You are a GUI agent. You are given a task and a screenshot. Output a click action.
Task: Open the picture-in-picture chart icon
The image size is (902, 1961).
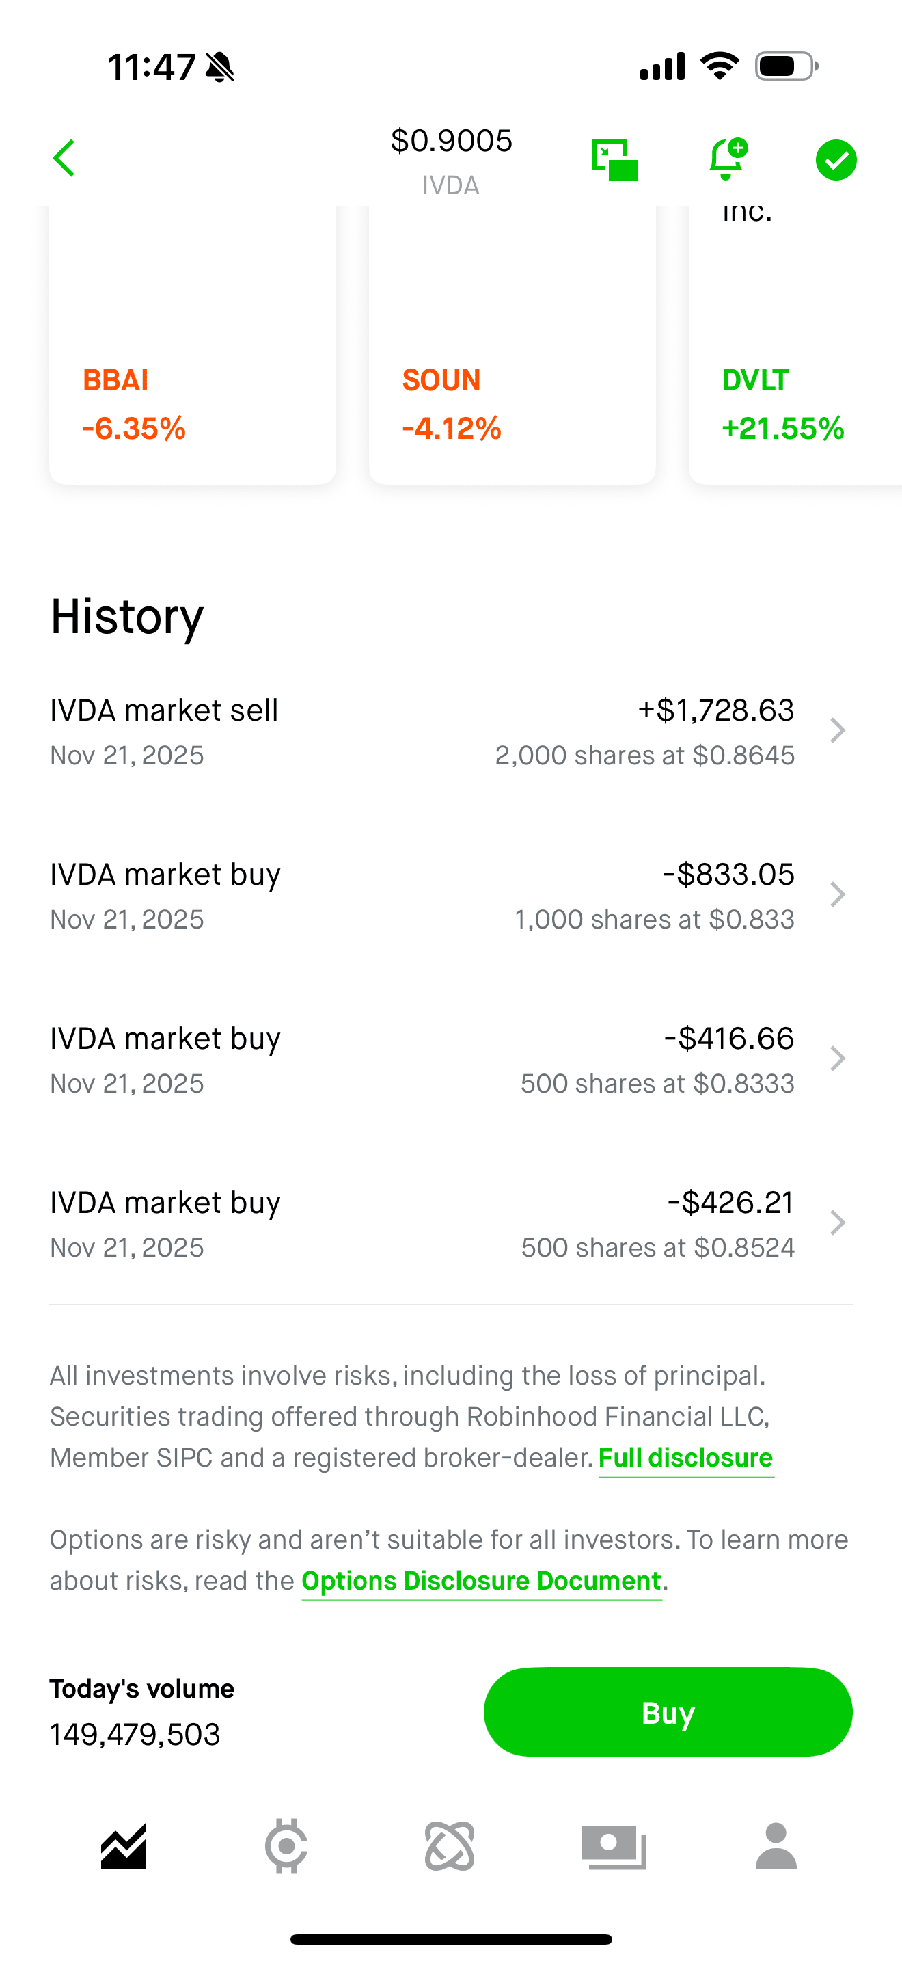pos(614,160)
